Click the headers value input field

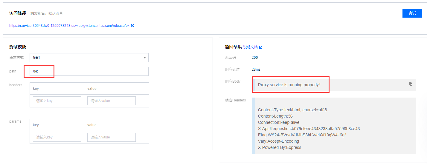coord(112,101)
